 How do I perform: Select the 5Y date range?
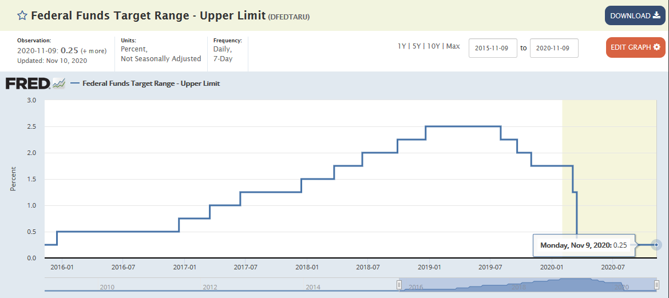tap(416, 46)
